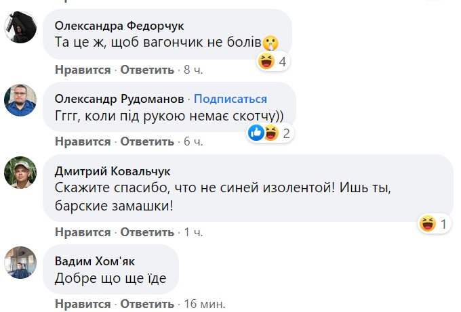This screenshot has height=312, width=461.
Task: Click the like reaction icon on Рудоманов's comment
Action: 256,132
